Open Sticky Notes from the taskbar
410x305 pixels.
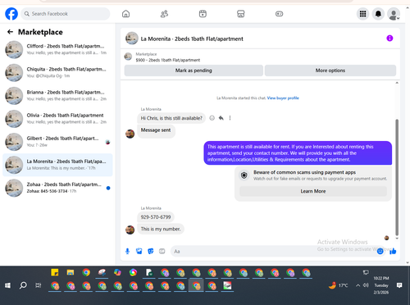tap(55, 272)
